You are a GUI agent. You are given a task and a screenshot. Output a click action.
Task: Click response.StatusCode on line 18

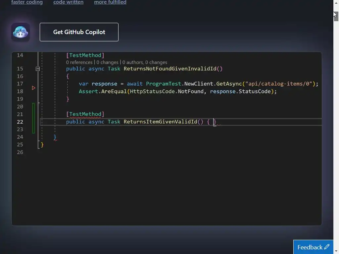tap(240, 91)
